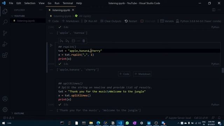Viewport: 224px width, 126px height.
Task: Expand the OUTLINE section
Action: 18,113
